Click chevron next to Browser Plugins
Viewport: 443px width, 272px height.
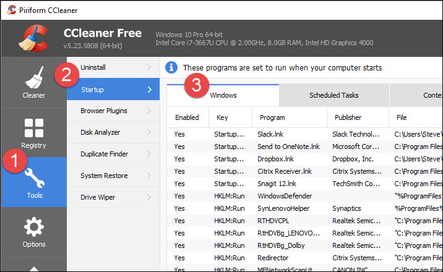coord(149,111)
